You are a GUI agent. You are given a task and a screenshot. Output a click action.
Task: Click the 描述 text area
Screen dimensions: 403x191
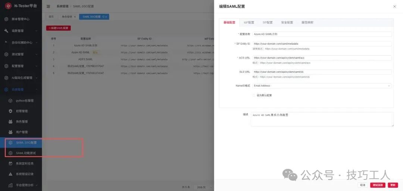pos(322,119)
